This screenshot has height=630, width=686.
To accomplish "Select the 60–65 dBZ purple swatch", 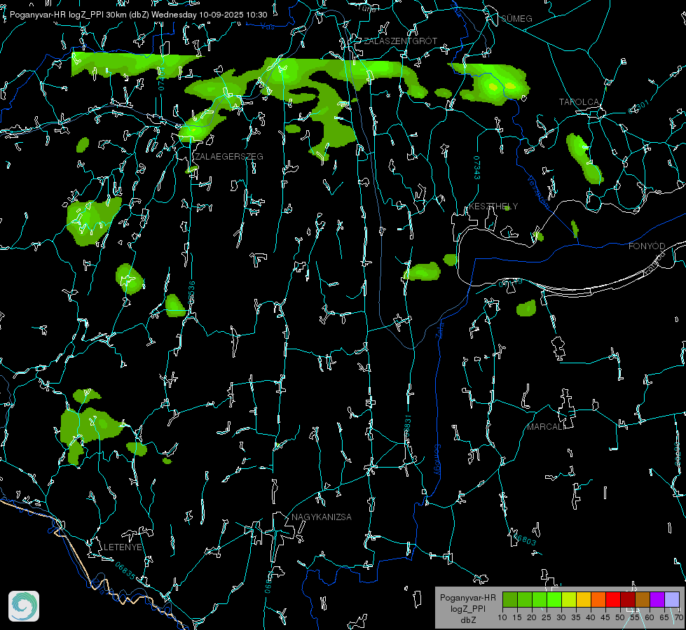I will pos(657,599).
